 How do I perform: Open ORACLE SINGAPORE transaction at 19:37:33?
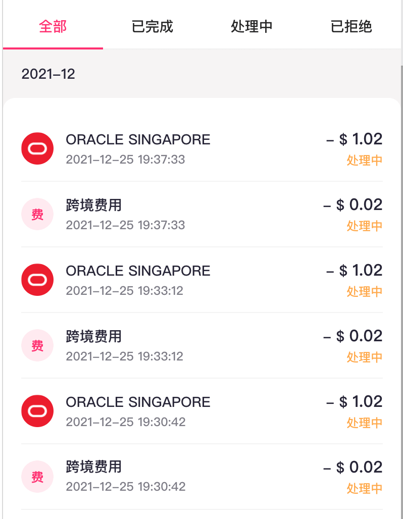[138, 140]
